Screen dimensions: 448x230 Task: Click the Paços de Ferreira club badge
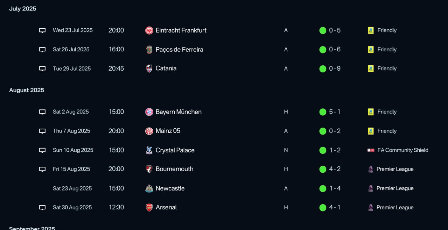(x=149, y=50)
